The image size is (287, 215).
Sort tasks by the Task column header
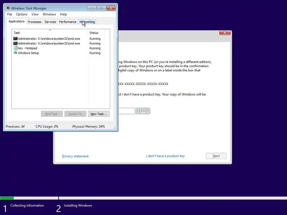tap(50, 33)
